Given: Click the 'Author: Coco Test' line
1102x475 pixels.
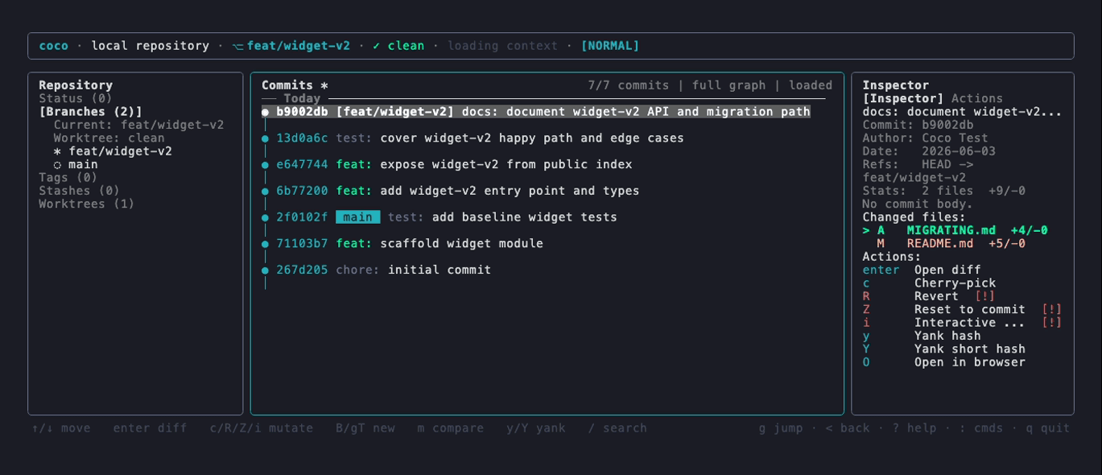Looking at the screenshot, I should pyautogui.click(x=925, y=138).
